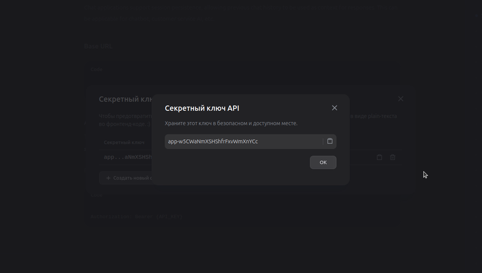The image size is (482, 273).
Task: Close the Секретный ключ API dialog
Action: (x=334, y=108)
